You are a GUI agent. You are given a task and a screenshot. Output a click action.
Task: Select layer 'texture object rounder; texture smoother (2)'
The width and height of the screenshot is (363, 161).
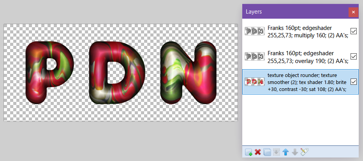300,82
